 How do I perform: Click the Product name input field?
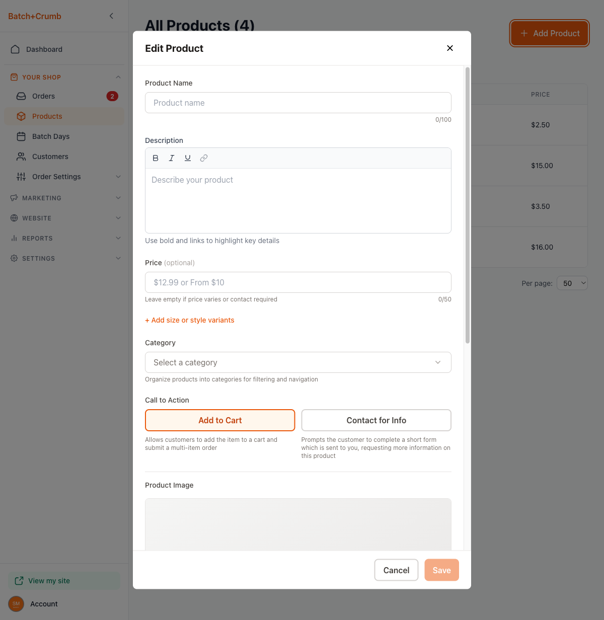click(x=298, y=103)
